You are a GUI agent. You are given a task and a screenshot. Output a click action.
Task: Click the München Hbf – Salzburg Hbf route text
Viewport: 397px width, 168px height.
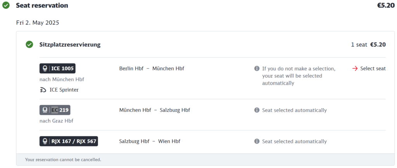[155, 110]
